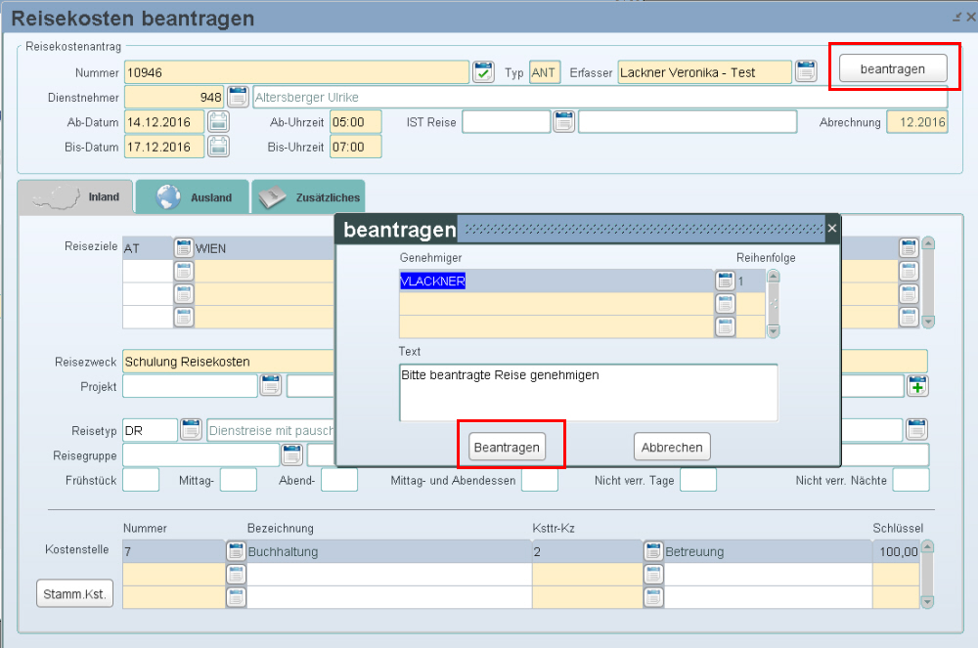
Task: Open the lookup icon beside Reisetyp DR
Action: (191, 429)
